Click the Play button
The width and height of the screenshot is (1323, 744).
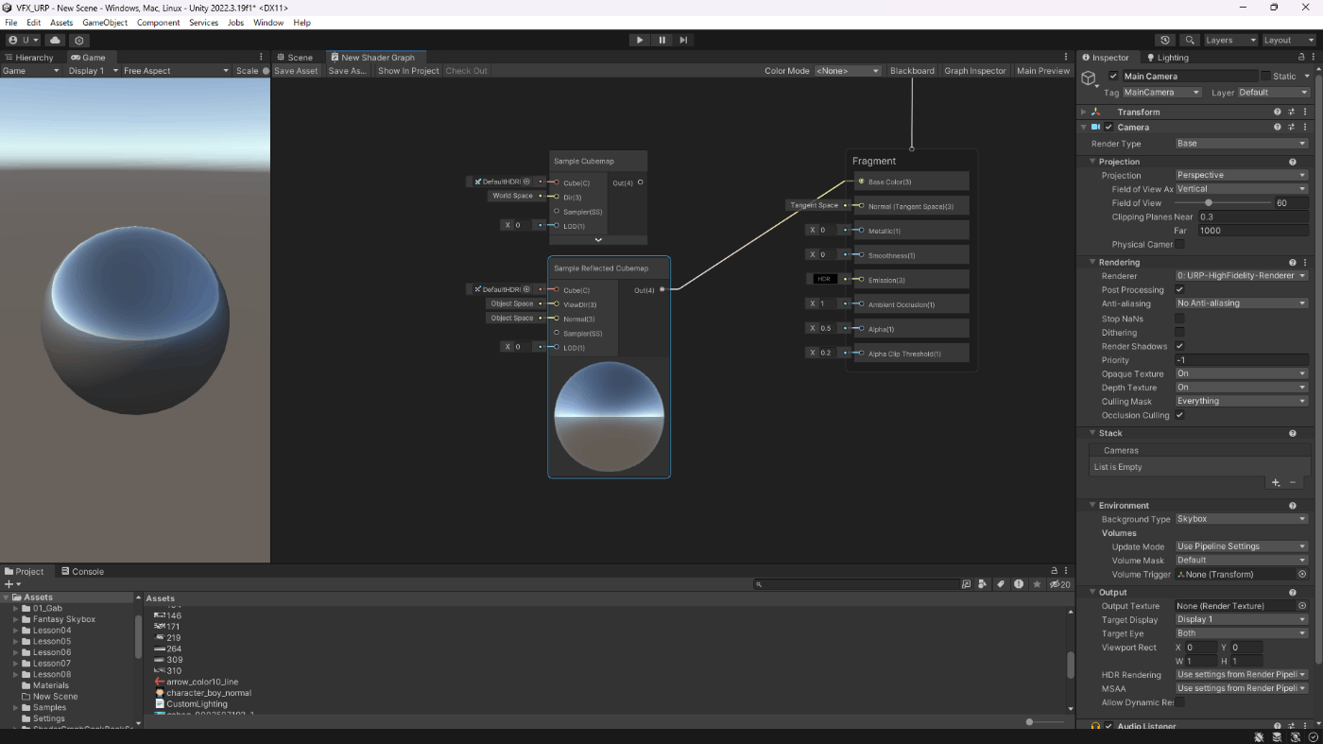[x=640, y=40]
